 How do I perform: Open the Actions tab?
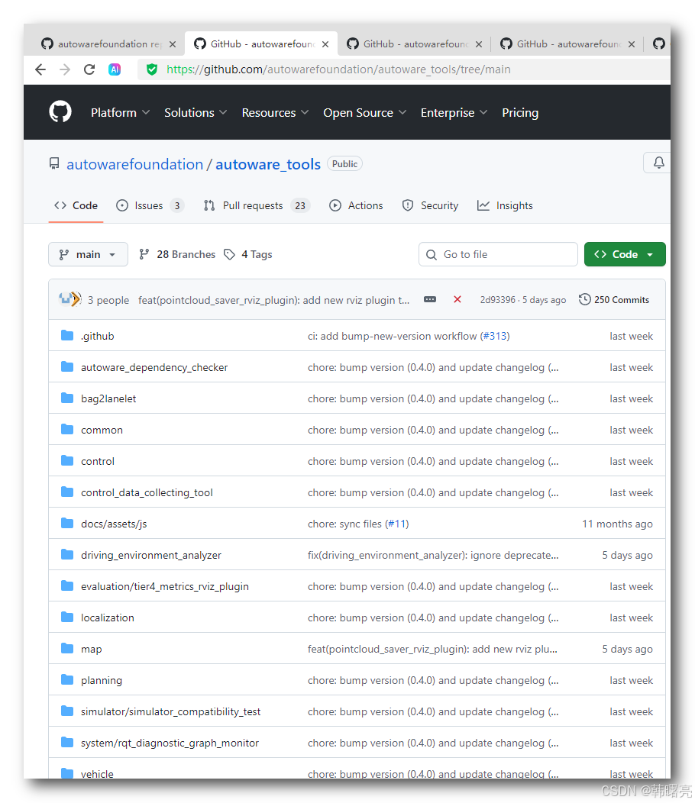point(356,206)
